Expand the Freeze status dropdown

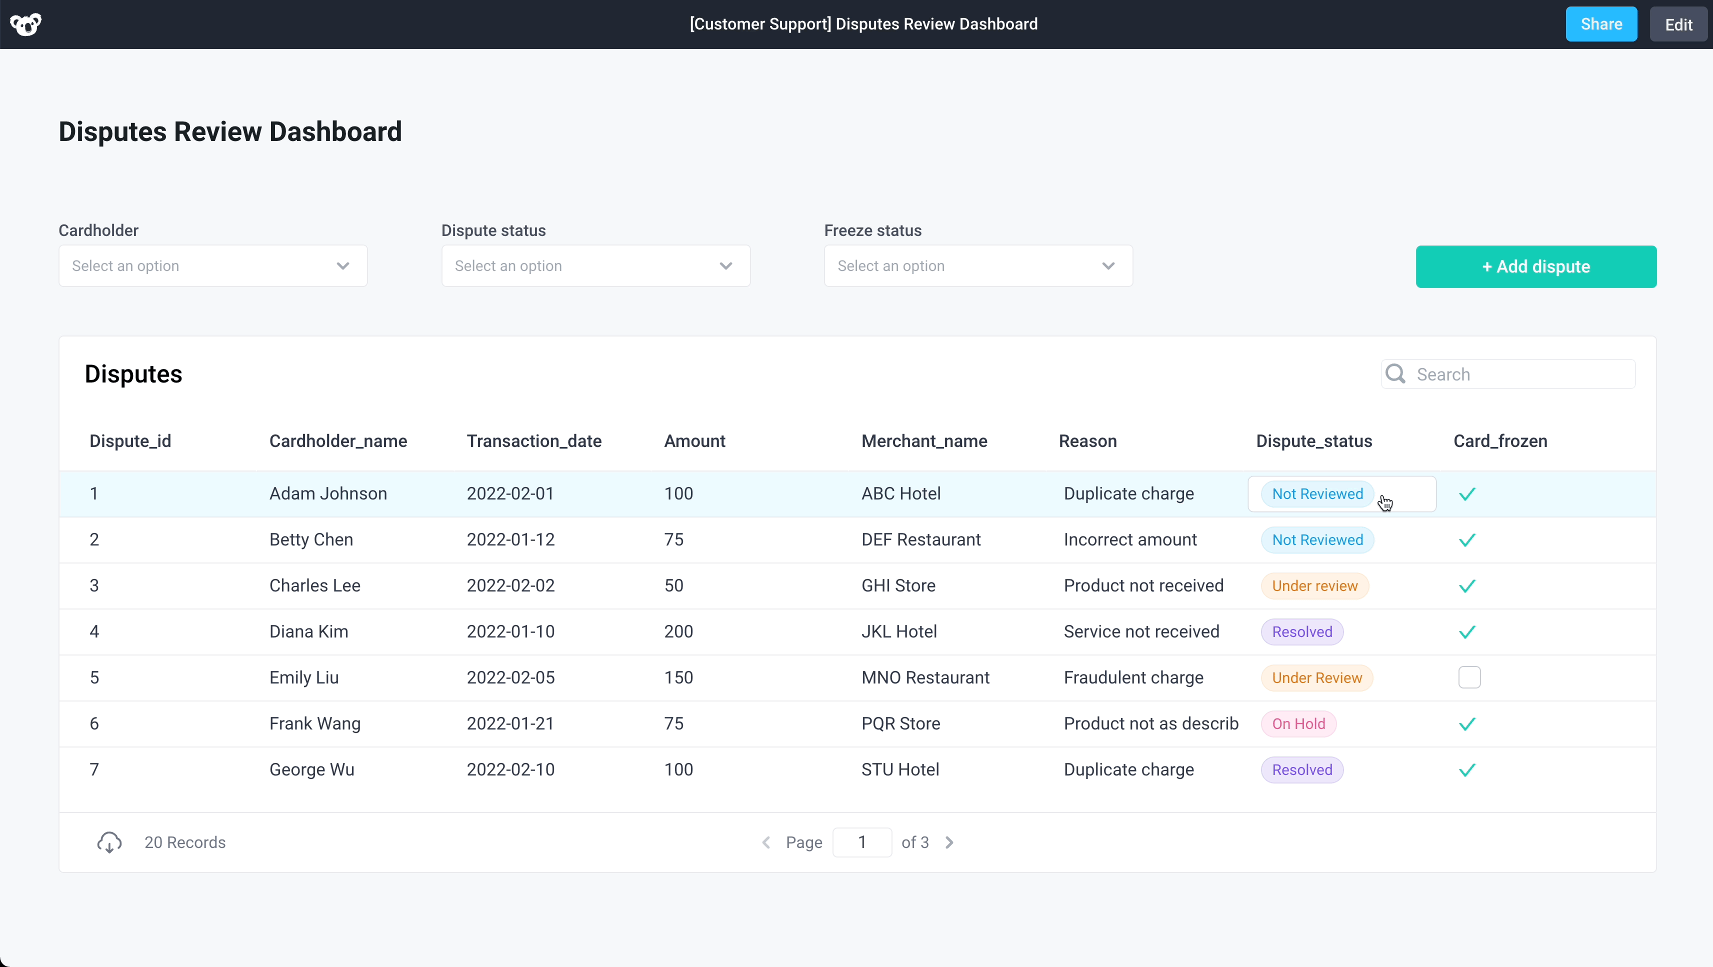coord(977,266)
